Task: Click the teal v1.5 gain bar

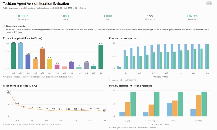Action: coord(93,67)
